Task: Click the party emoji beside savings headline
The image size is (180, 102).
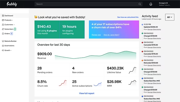Action: pos(36,17)
